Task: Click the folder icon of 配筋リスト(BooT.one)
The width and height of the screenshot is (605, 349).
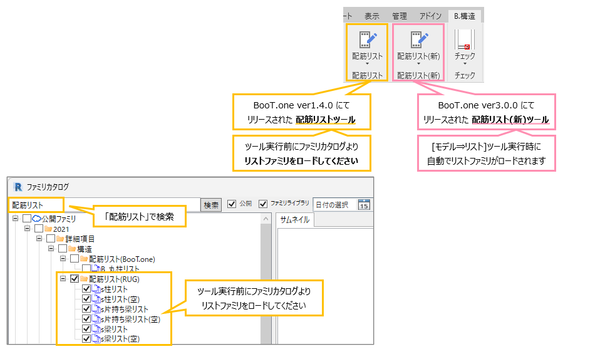Action: click(x=84, y=259)
